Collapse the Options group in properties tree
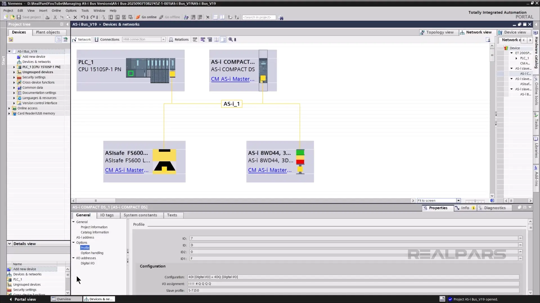Image resolution: width=540 pixels, height=303 pixels. click(x=73, y=242)
